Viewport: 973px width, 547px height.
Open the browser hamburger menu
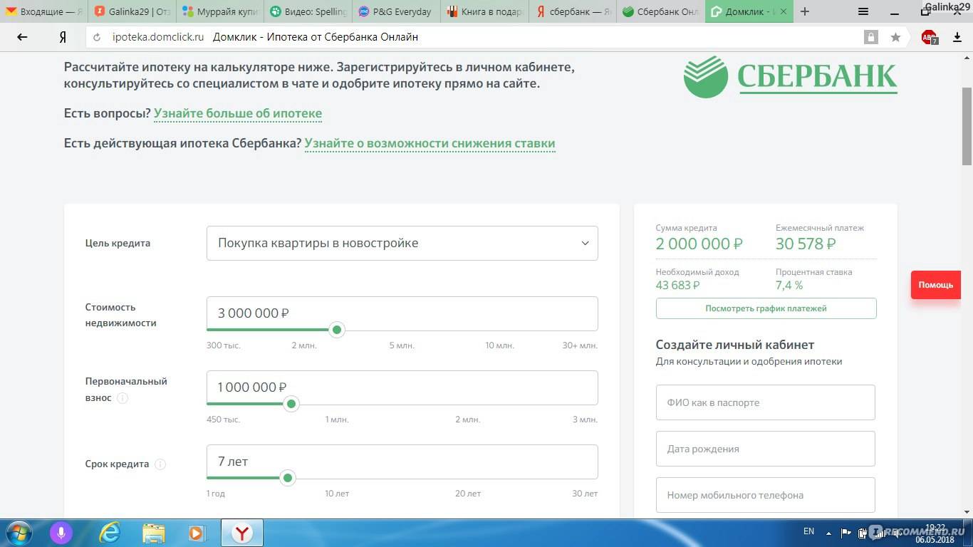coord(863,11)
